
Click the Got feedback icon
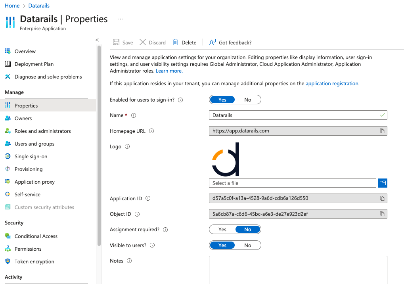[213, 42]
